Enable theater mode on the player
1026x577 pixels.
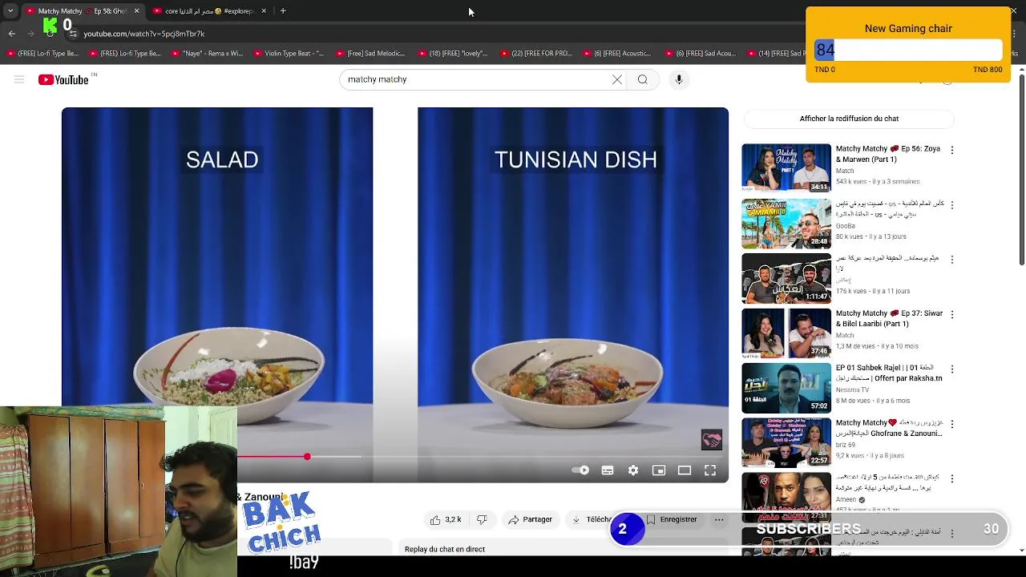[x=685, y=470]
